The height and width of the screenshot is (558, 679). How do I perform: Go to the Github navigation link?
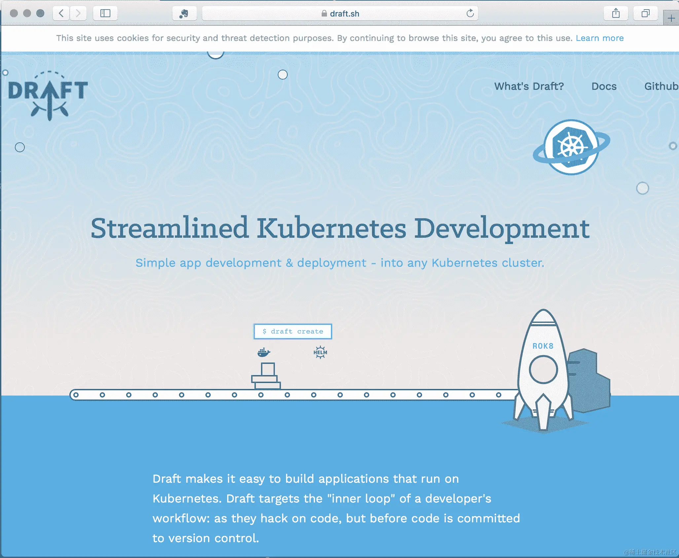pos(661,86)
